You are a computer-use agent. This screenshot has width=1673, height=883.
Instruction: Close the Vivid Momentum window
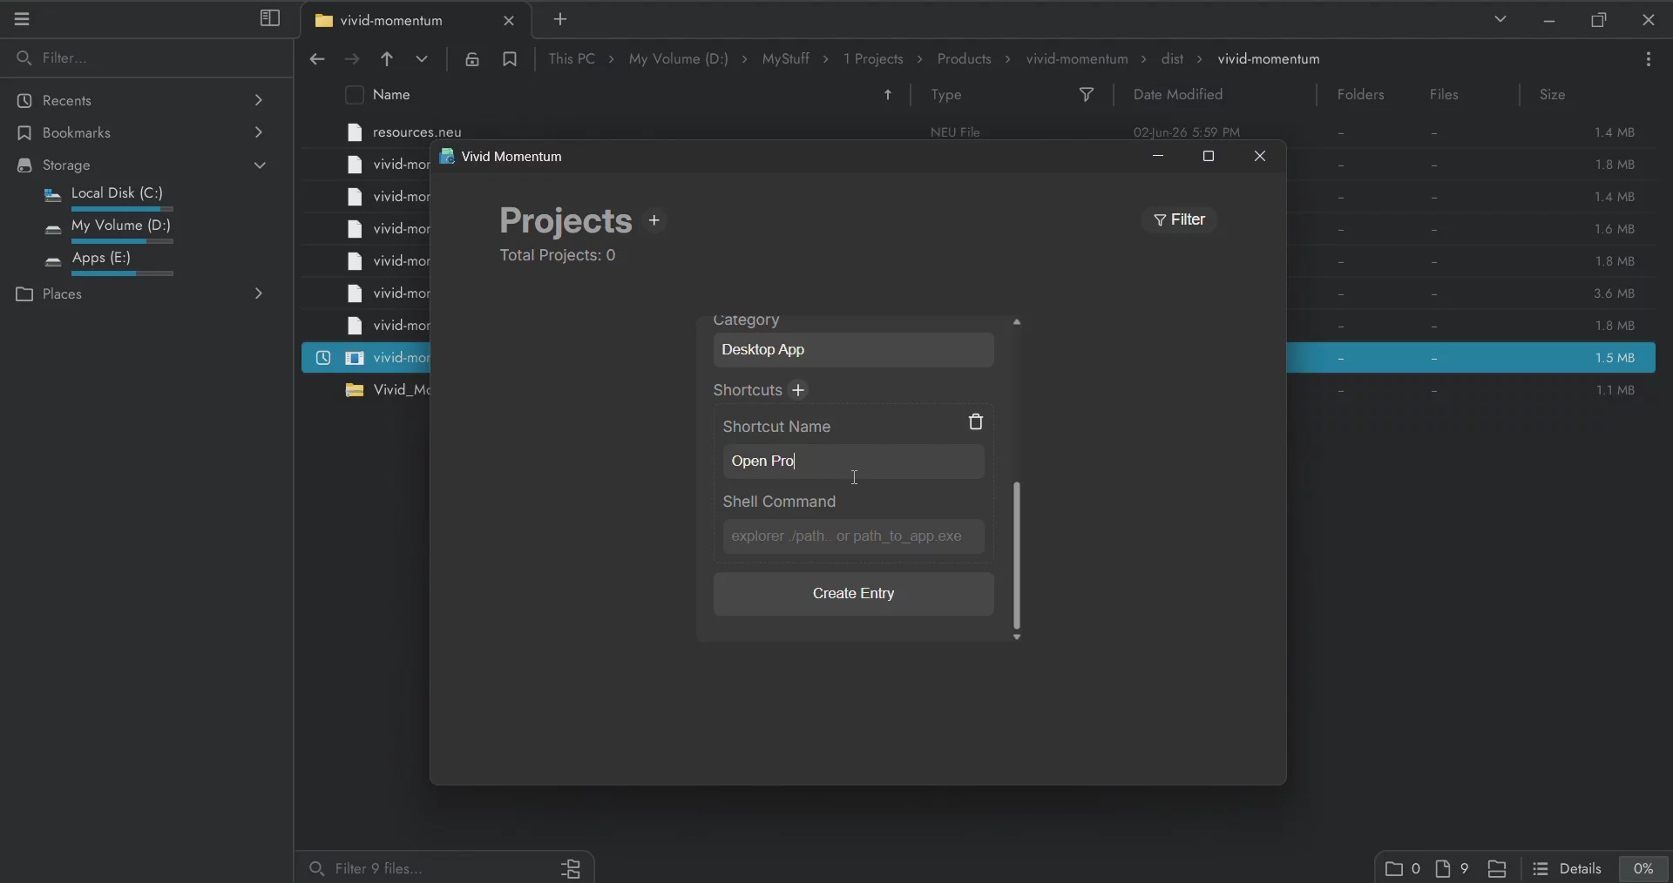pos(1261,157)
